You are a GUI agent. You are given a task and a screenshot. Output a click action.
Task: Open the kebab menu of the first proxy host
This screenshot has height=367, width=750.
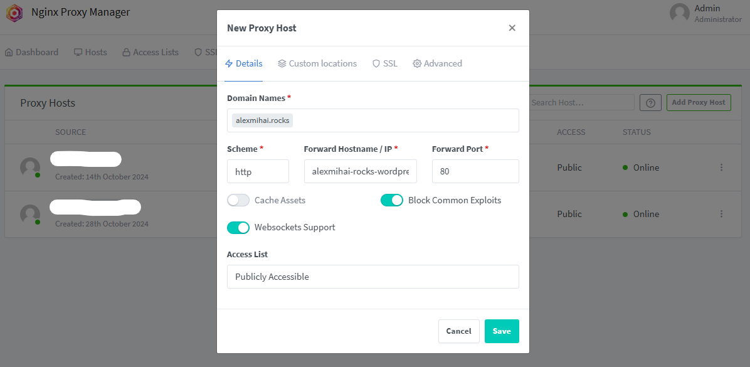(721, 168)
